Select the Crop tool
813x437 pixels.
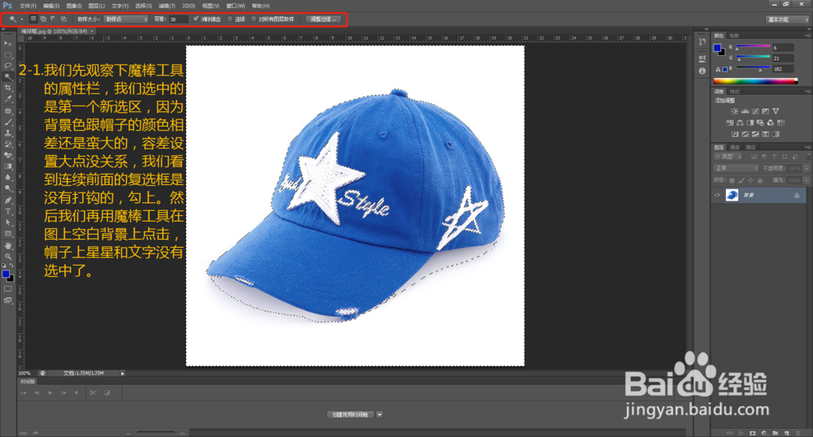coord(8,88)
